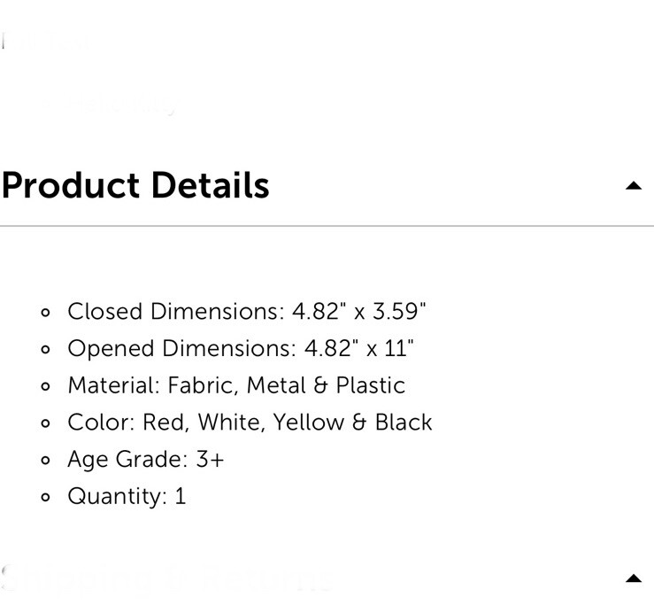
Task: Select the Opened Dimensions line
Action: [240, 348]
